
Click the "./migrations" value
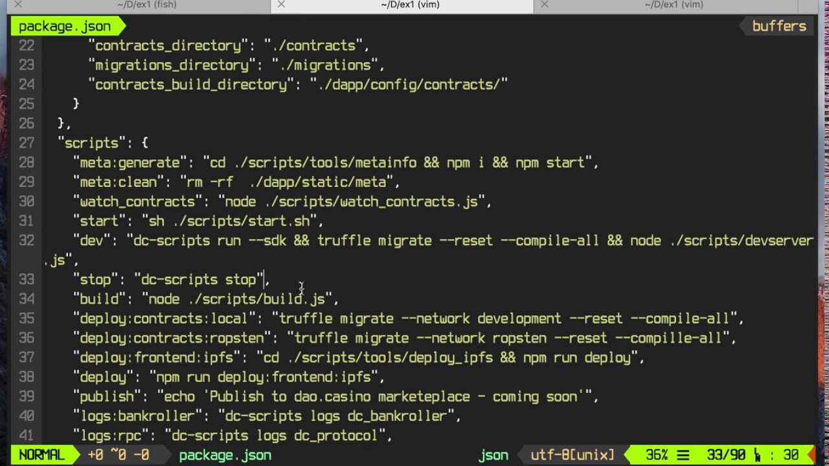coord(325,65)
